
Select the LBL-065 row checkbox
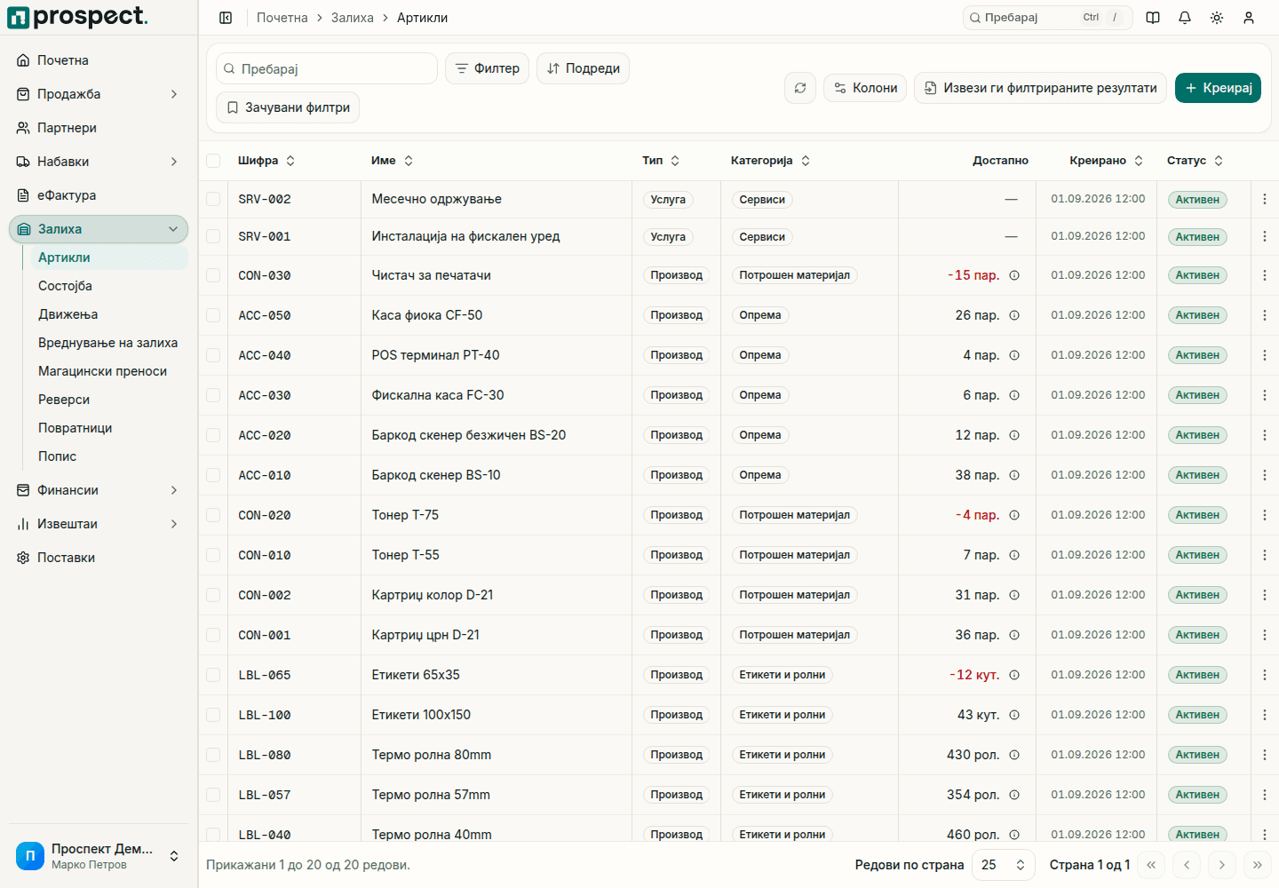213,675
